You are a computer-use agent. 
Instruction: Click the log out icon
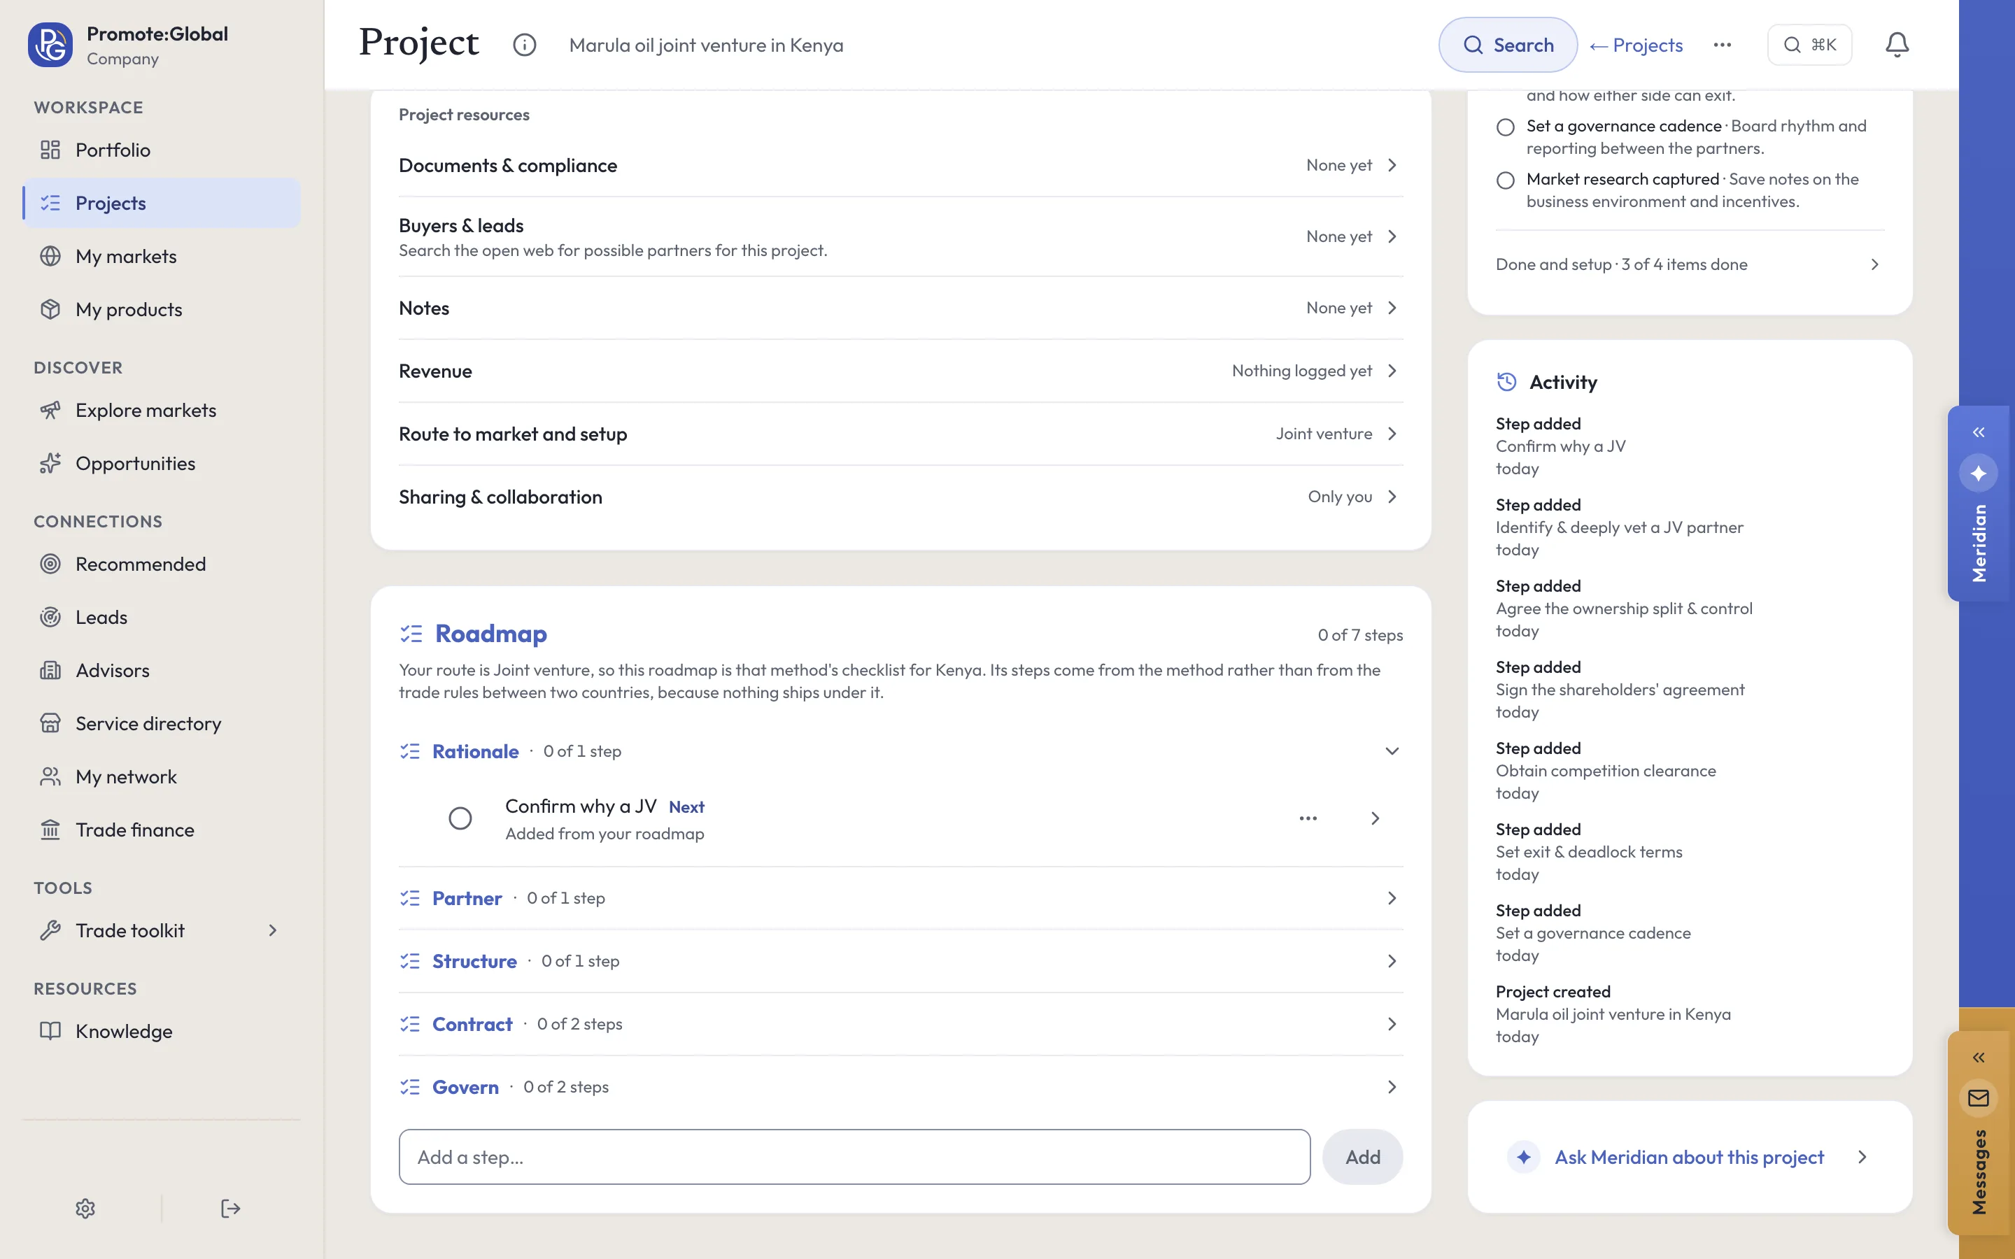(231, 1208)
